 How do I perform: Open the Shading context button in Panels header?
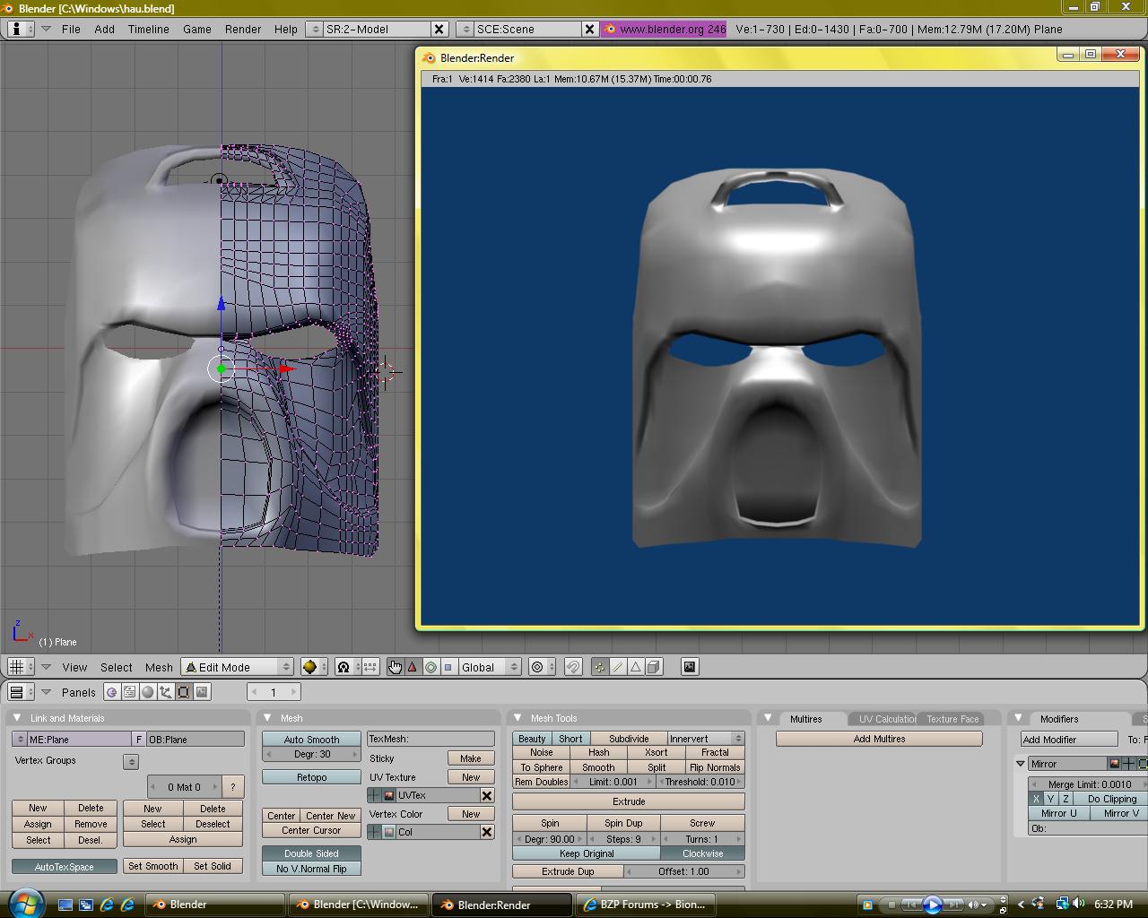tap(148, 692)
